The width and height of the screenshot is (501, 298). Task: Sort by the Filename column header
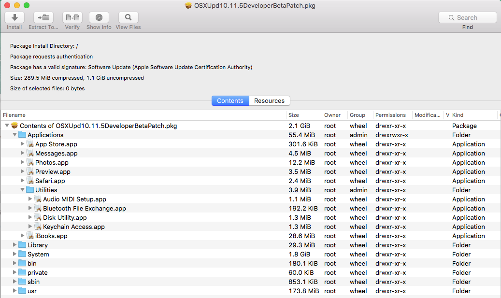[143, 115]
